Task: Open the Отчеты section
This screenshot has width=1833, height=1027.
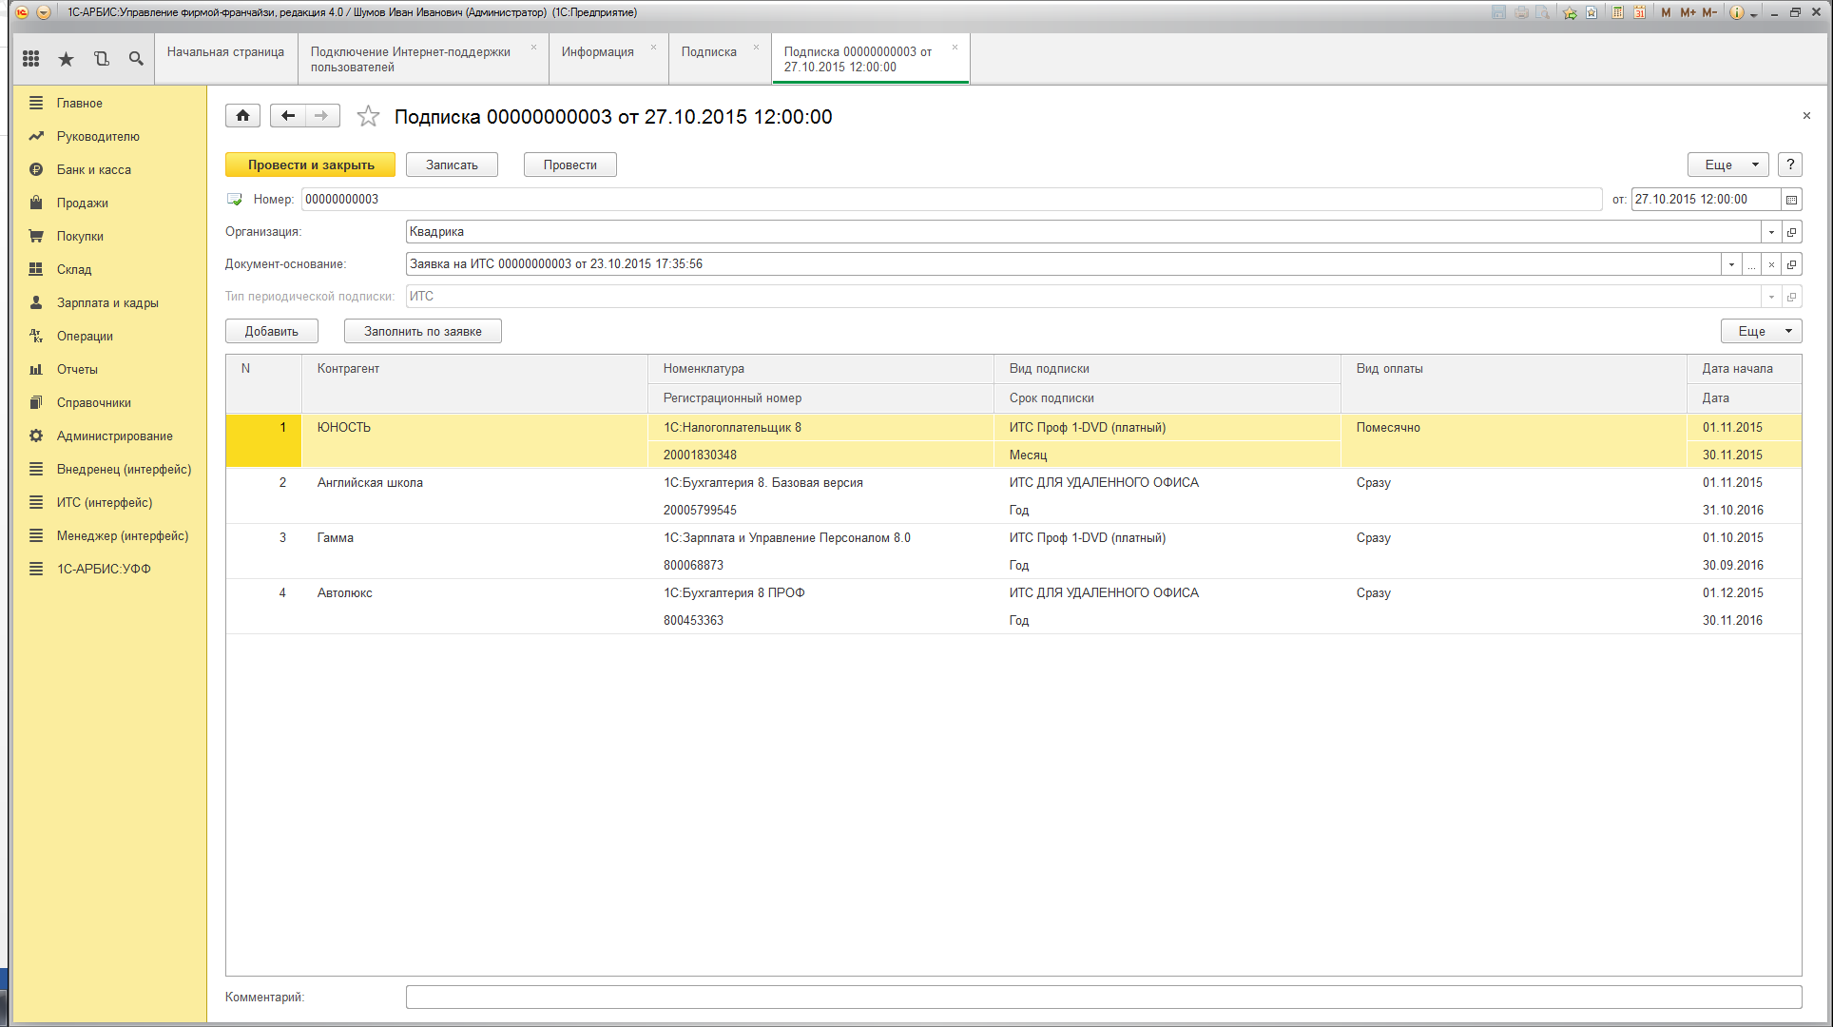Action: (77, 369)
